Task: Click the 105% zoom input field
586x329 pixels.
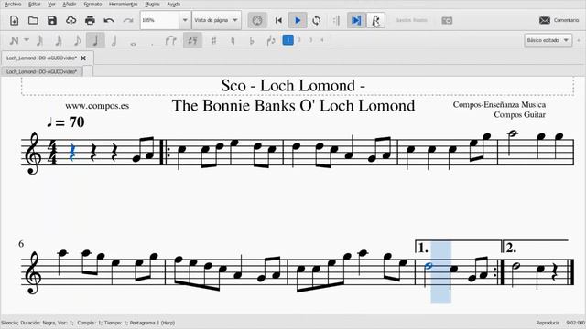Action: tap(160, 20)
